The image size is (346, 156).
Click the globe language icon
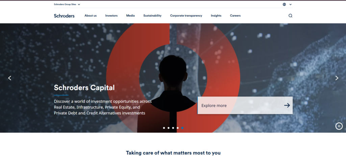[284, 4]
